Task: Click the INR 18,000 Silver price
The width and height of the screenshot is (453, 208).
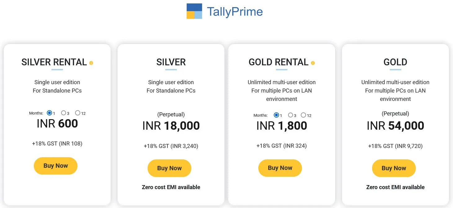Action: (x=171, y=126)
